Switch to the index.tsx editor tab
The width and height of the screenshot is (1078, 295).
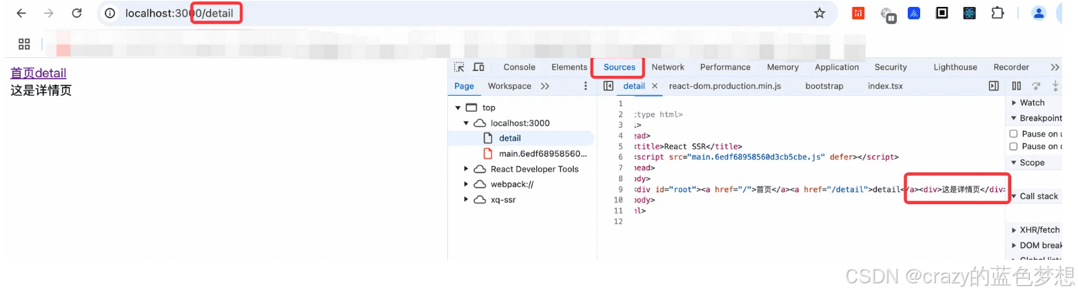click(x=885, y=86)
